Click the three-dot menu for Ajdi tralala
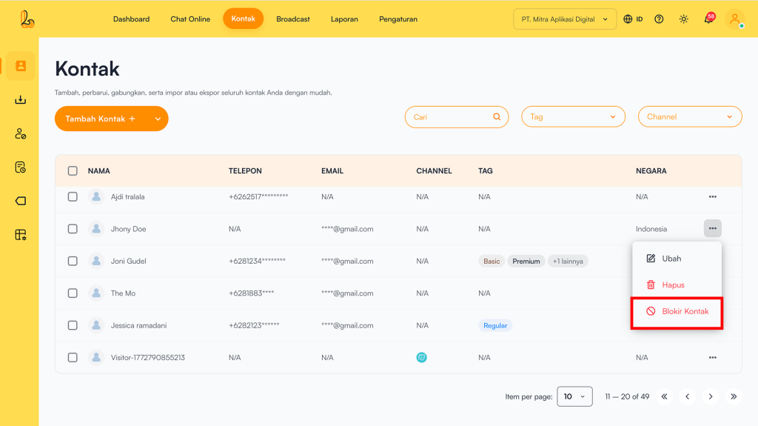This screenshot has height=426, width=758. tap(712, 197)
